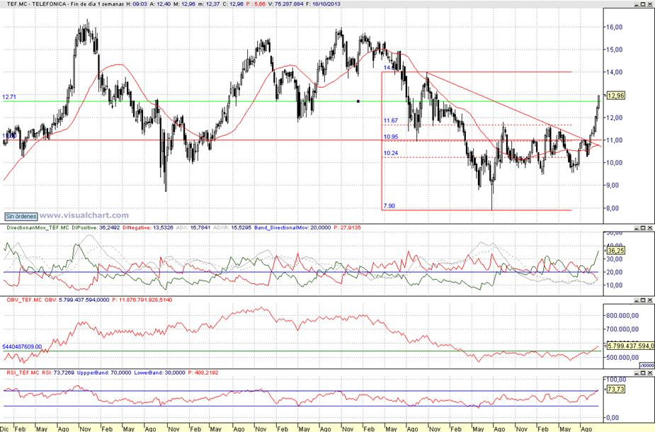Close the DirectionanMov indicator panel

pos(650,228)
